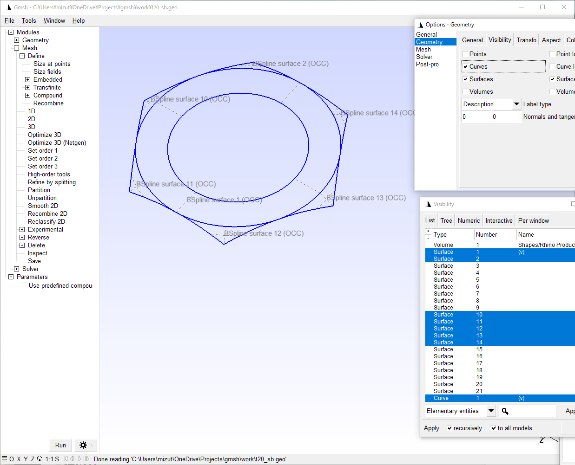
Task: Switch to the Tree tab in Visibility
Action: coord(446,220)
